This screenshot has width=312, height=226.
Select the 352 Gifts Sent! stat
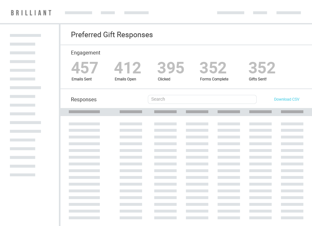262,71
